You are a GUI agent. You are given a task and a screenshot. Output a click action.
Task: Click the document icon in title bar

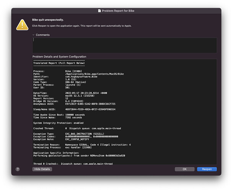click(99, 11)
